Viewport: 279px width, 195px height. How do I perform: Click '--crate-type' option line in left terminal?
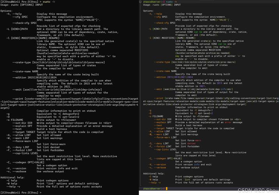click(59, 62)
